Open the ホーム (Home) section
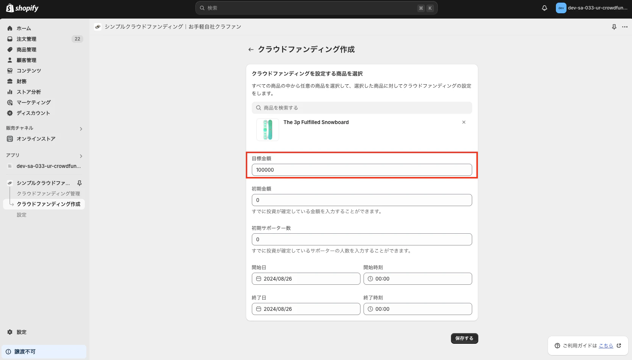 coord(23,28)
